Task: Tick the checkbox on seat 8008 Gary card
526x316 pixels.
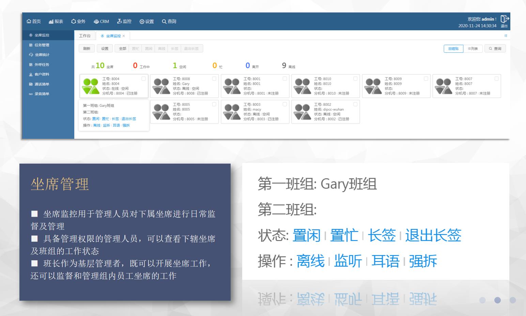Action: 214,79
